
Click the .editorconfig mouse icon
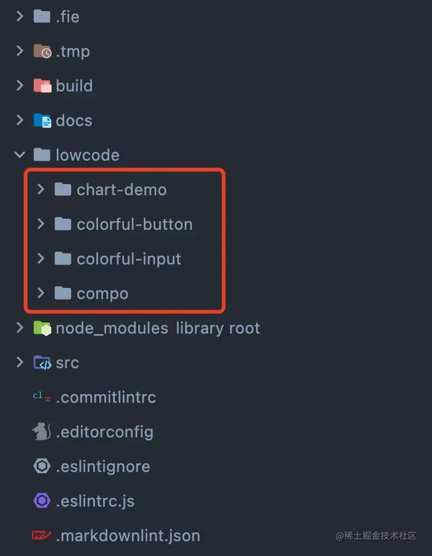[41, 432]
